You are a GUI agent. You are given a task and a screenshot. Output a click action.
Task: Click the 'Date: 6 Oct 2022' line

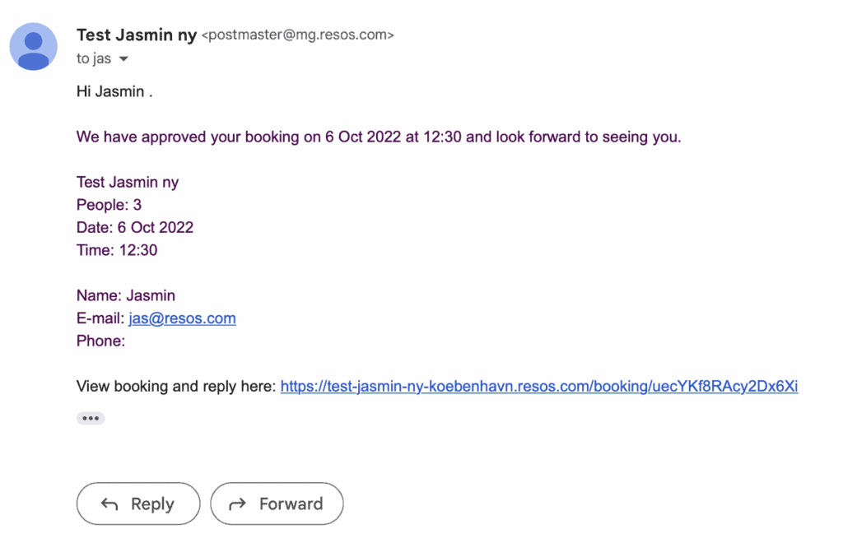point(135,227)
